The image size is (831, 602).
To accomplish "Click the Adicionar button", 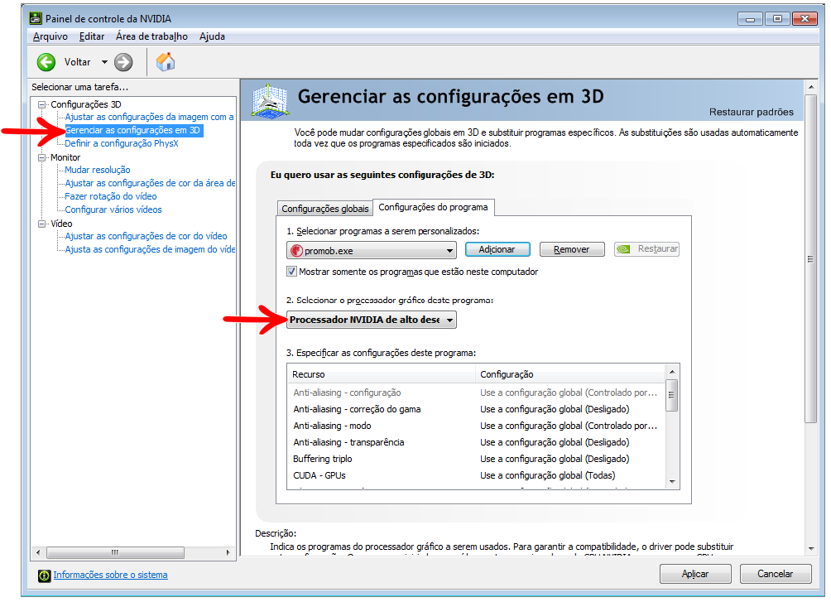I will point(497,249).
